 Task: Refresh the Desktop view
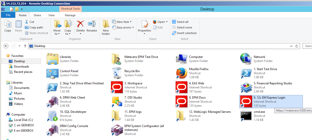[297, 46]
